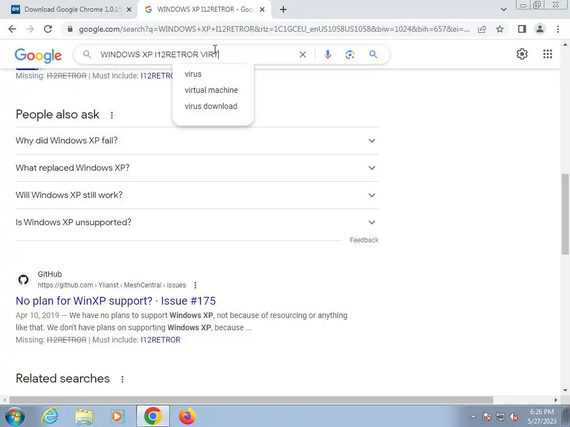Viewport: 570px width, 427px height.
Task: Open Firefox from the taskbar
Action: [x=187, y=416]
